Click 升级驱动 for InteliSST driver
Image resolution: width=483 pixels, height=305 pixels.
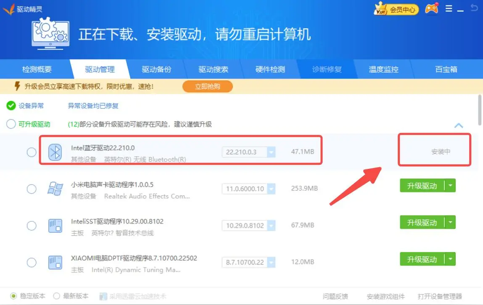422,223
